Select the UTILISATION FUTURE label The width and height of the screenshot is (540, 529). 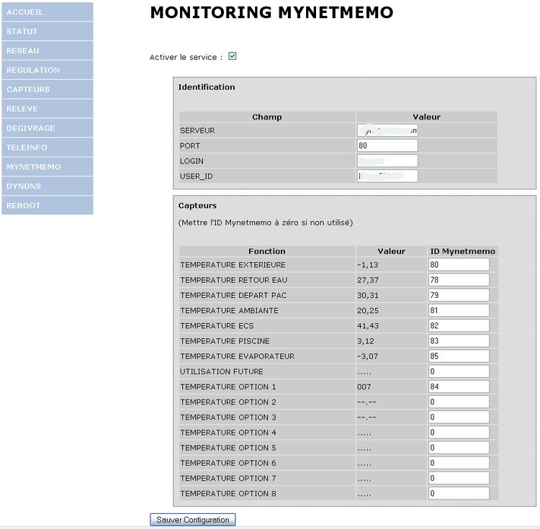pyautogui.click(x=222, y=371)
